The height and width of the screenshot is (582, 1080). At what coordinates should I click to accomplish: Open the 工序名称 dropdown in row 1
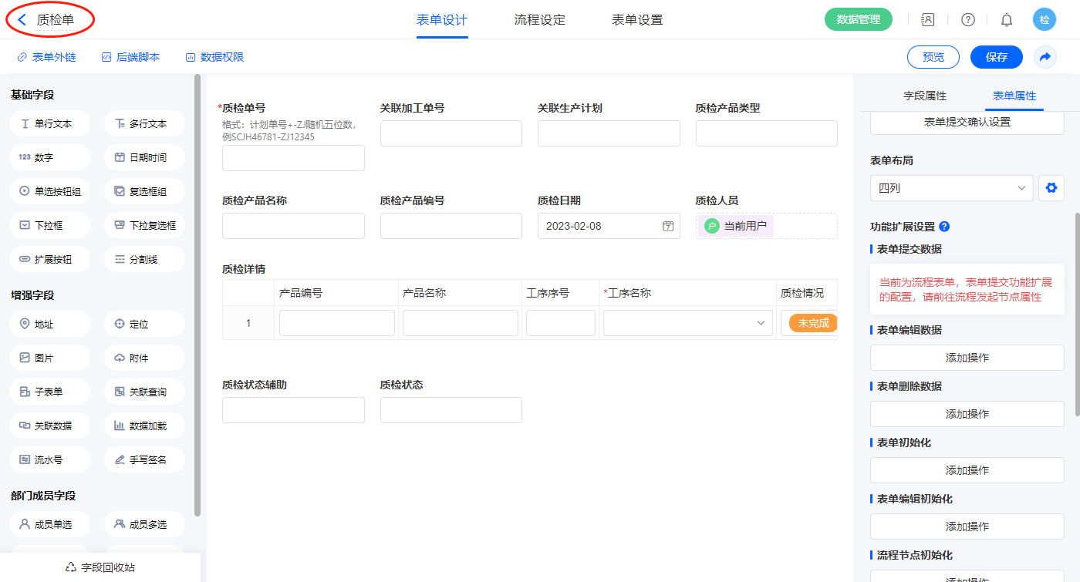pyautogui.click(x=687, y=323)
